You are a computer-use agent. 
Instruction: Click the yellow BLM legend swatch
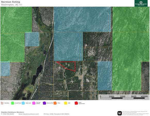tap(66, 103)
